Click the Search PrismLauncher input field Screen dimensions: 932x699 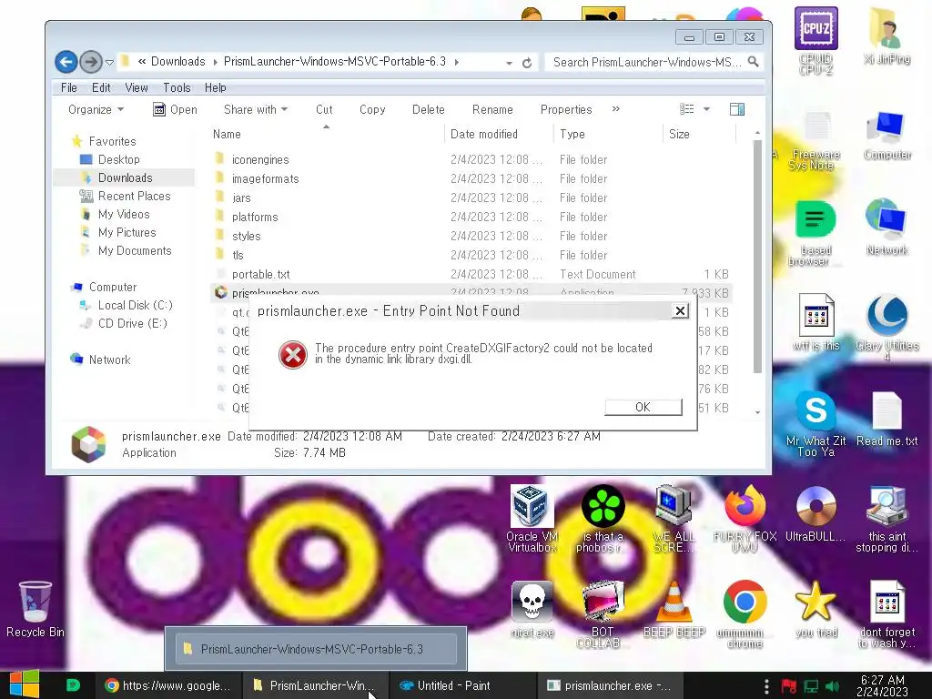tap(647, 62)
